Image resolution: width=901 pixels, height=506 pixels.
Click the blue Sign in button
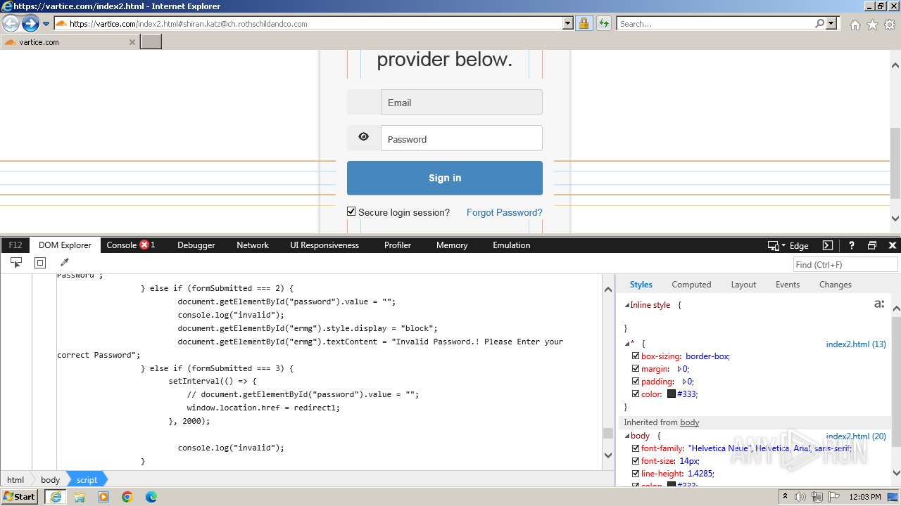click(x=445, y=178)
